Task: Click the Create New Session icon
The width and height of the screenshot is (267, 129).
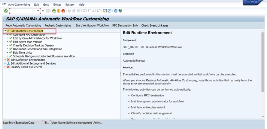Action: [x=105, y=11]
